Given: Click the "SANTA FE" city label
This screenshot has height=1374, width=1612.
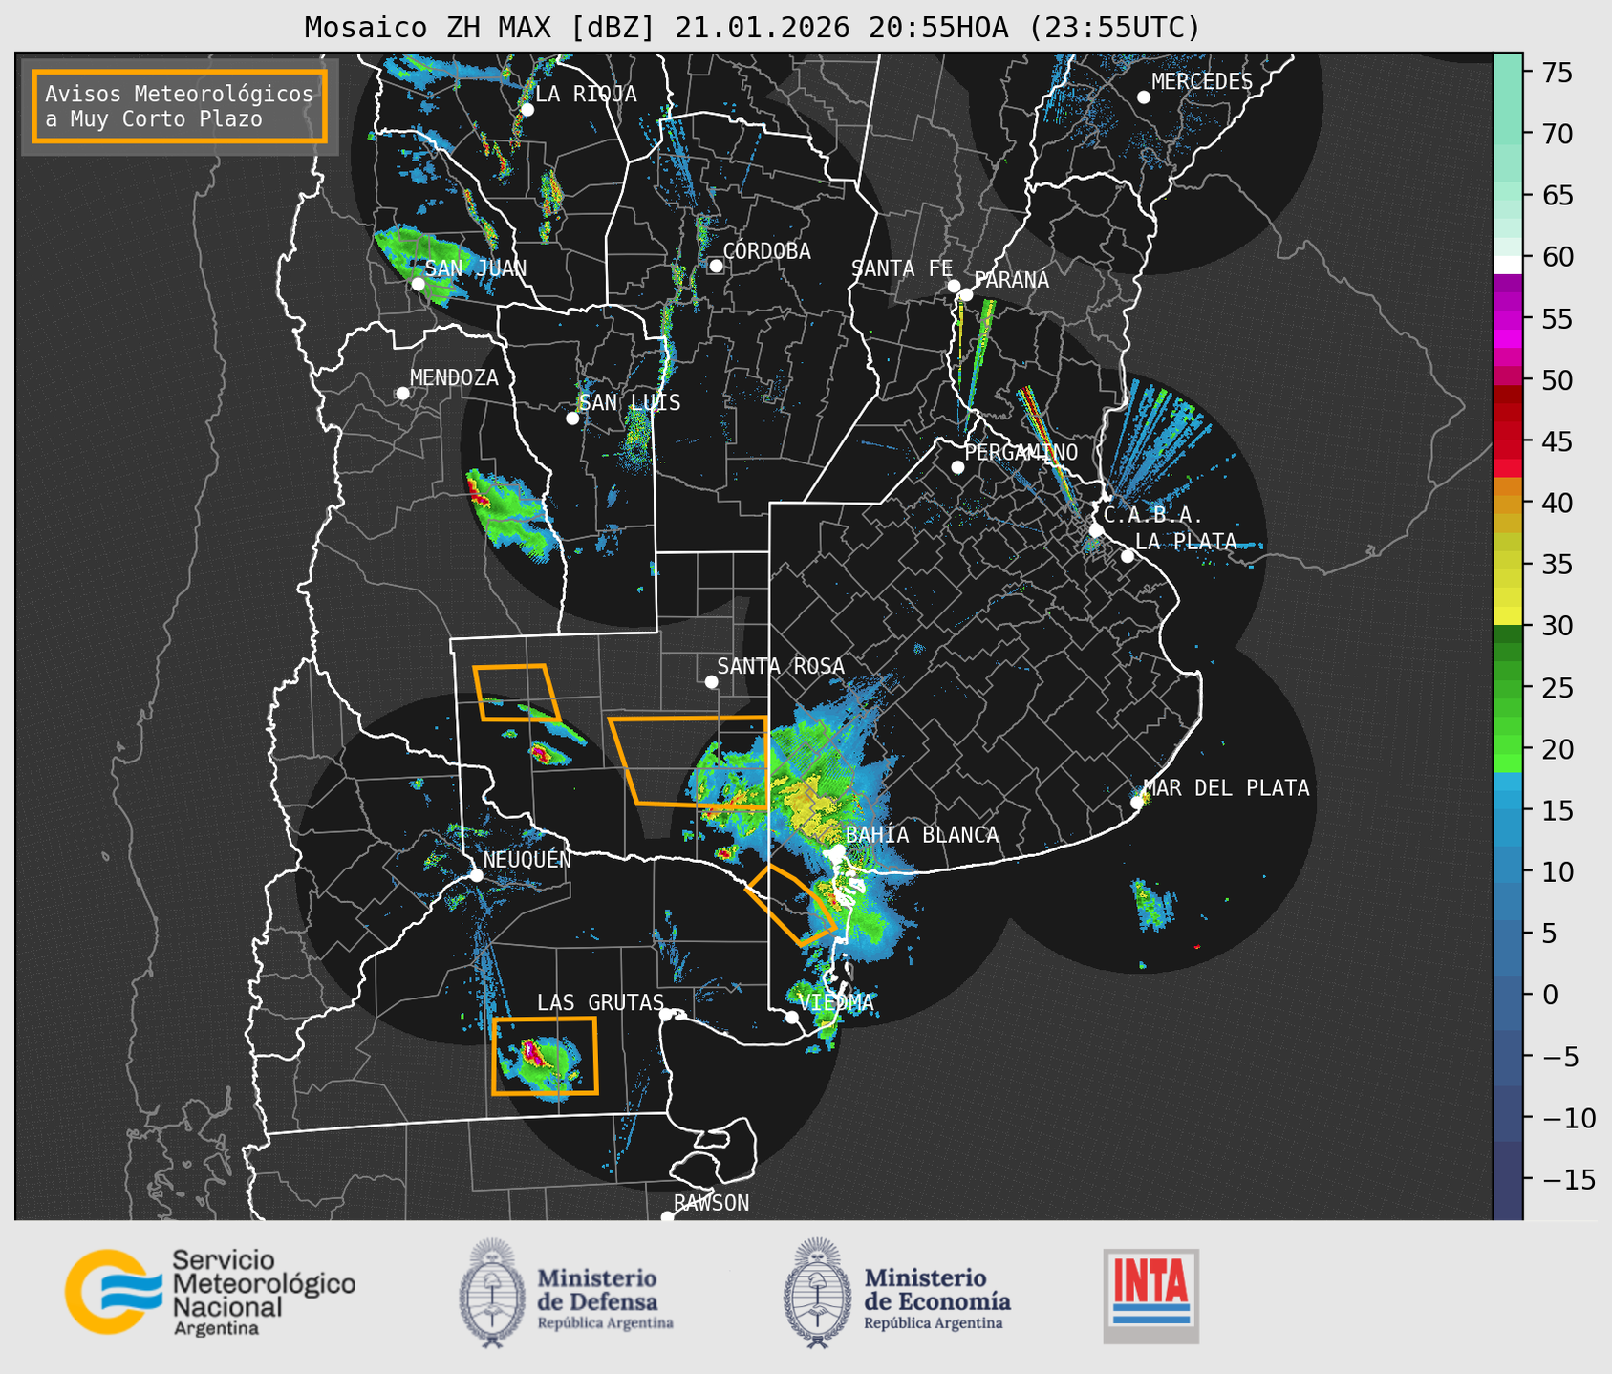Looking at the screenshot, I should pos(902,268).
